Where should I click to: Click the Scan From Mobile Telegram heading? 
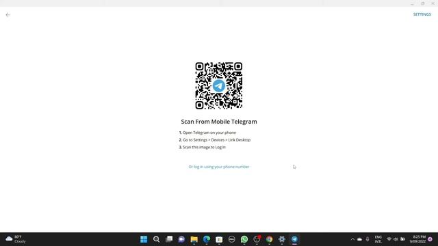click(219, 122)
